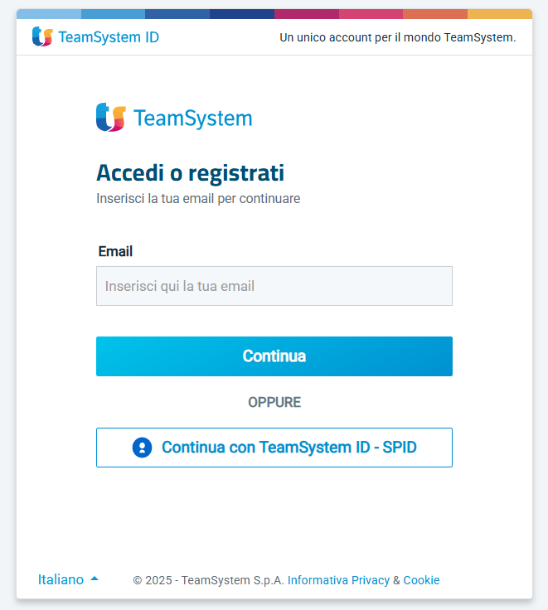Viewport: 548px width, 610px height.
Task: Open the Informativa Privacy link
Action: 338,580
